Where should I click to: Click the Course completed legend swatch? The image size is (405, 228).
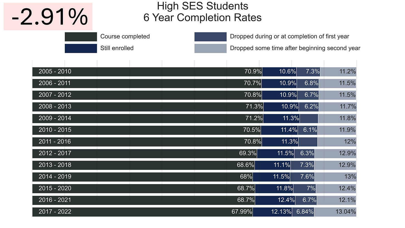point(81,37)
